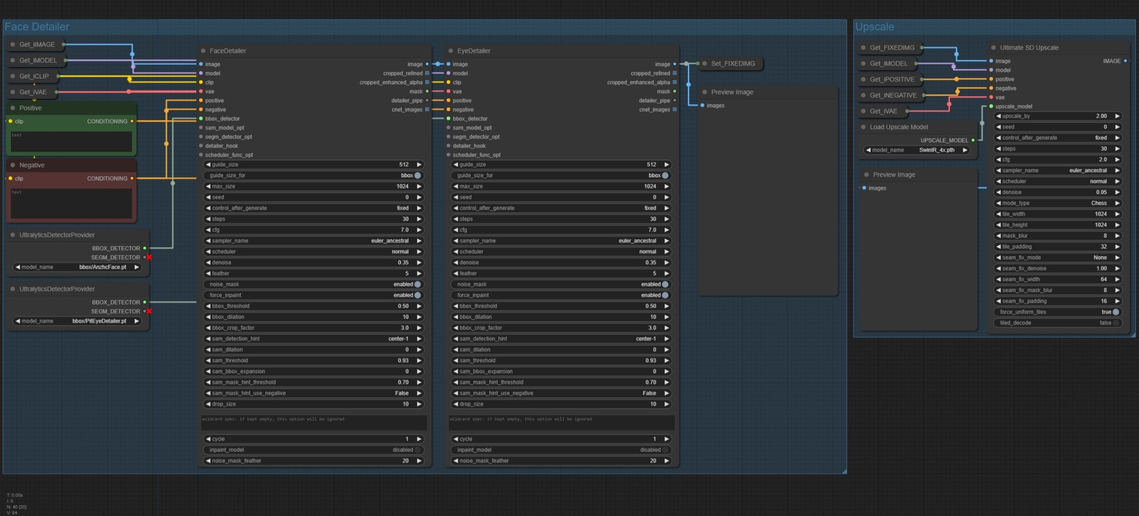Collapse the Ultimate SD Upscale node dot
Screen dimensions: 1139x516
point(993,48)
